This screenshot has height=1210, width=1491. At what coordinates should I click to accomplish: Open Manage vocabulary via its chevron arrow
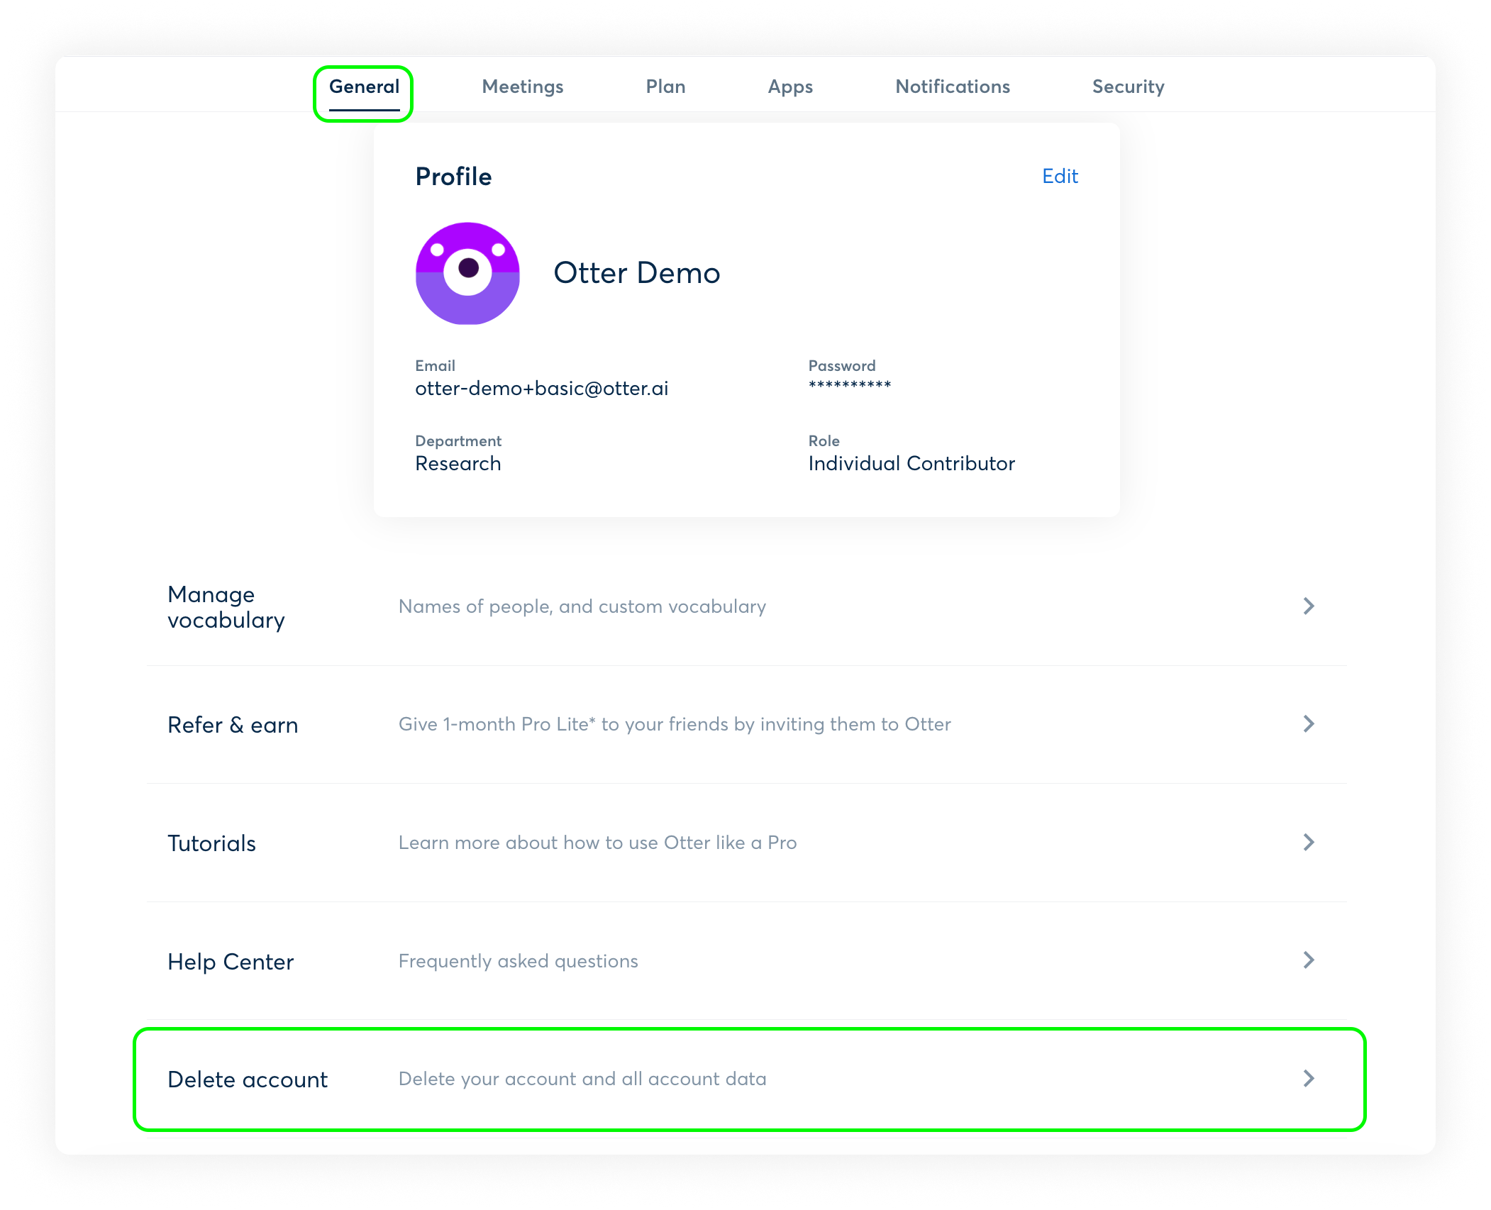click(1309, 606)
